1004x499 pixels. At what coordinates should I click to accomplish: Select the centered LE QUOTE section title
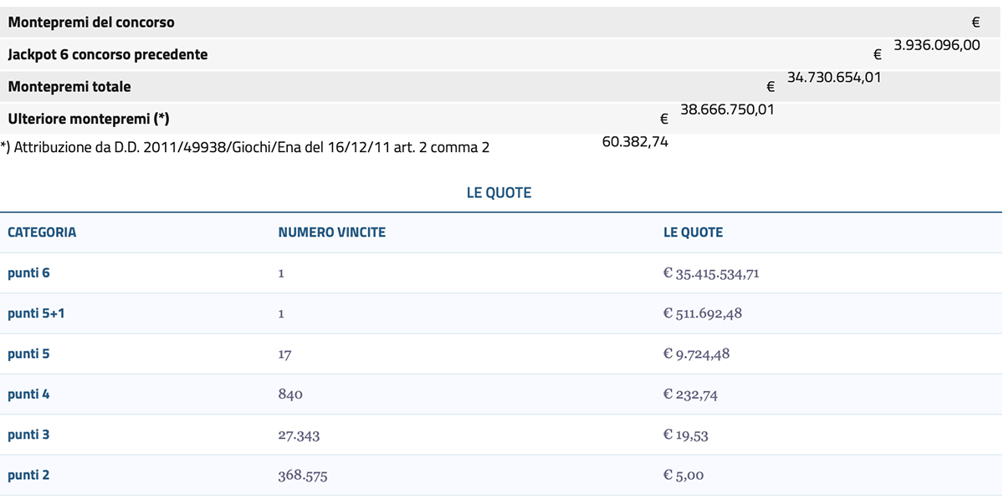pyautogui.click(x=499, y=193)
